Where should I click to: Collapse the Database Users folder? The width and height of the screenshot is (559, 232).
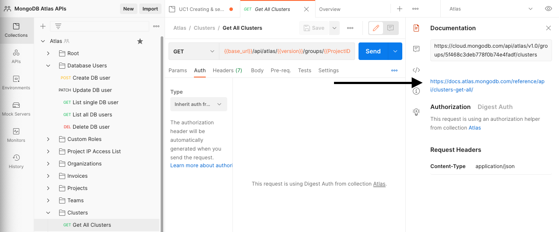(49, 66)
